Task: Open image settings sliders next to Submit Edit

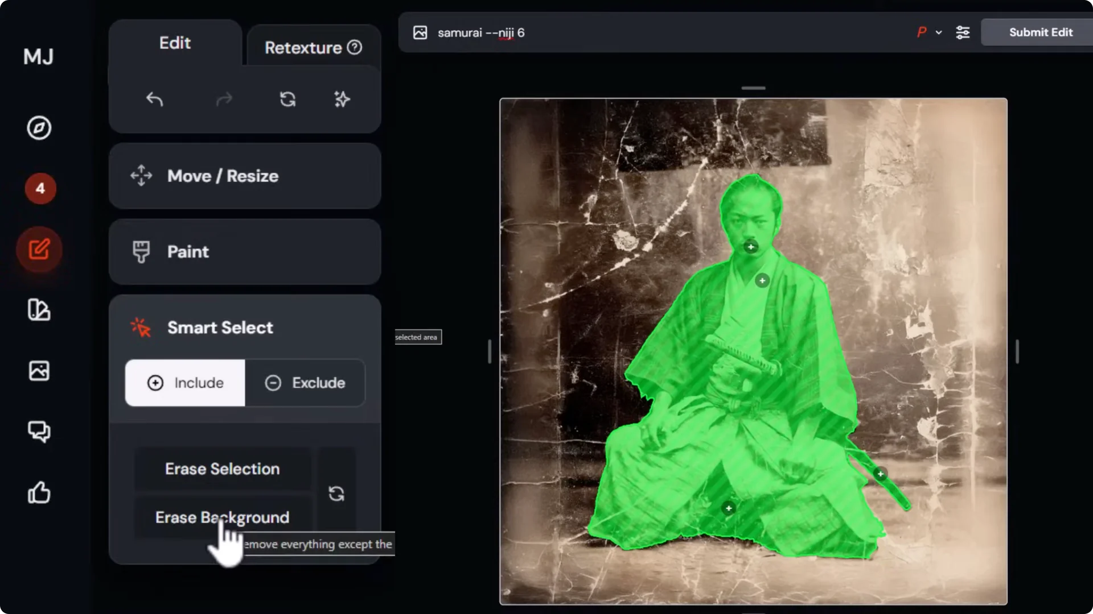Action: (x=964, y=32)
